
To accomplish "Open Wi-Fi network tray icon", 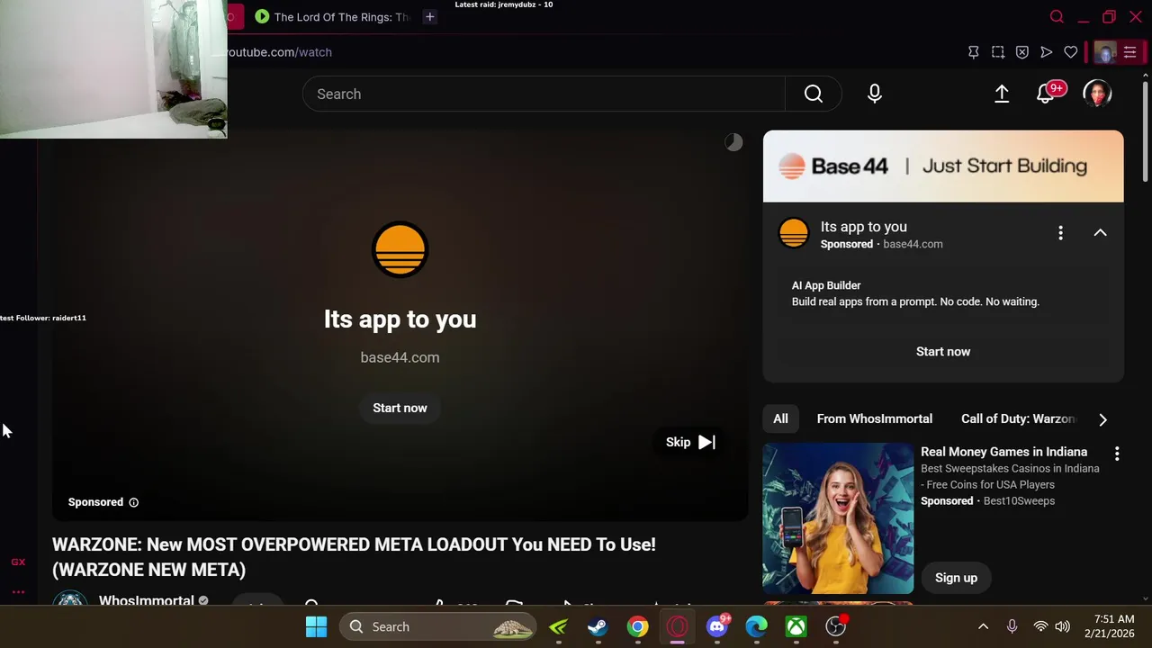I will point(1040,626).
